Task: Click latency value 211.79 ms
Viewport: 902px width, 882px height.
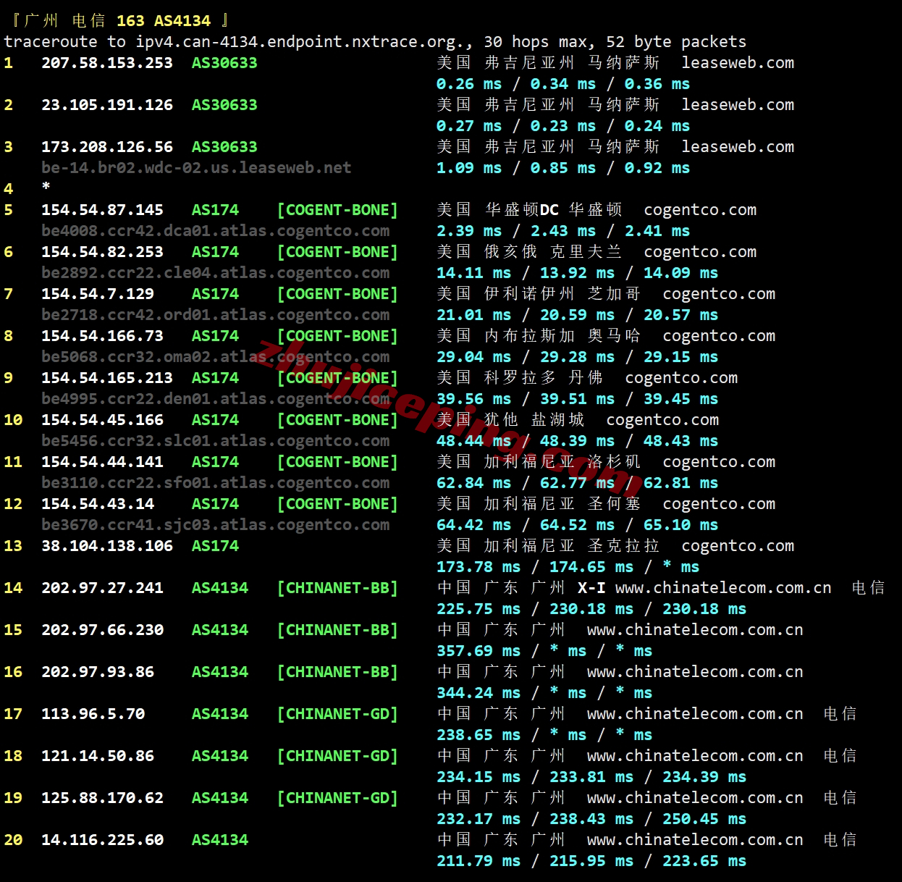Action: click(x=479, y=861)
